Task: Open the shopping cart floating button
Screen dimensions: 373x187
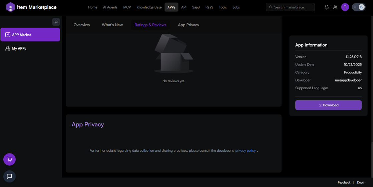Action: tap(9, 159)
